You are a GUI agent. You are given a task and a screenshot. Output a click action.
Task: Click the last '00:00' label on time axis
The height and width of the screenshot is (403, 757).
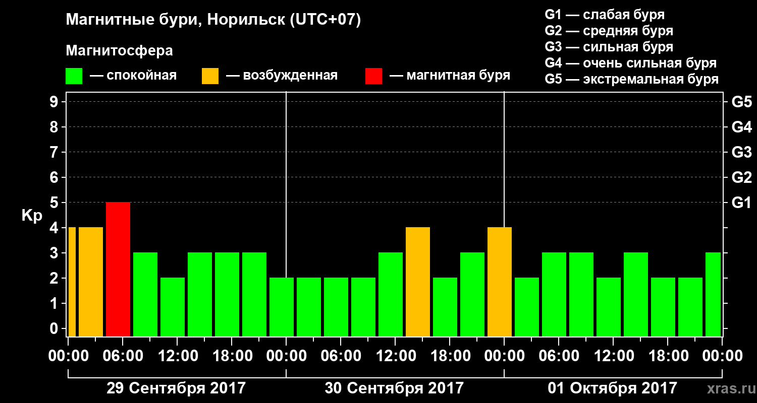722,356
